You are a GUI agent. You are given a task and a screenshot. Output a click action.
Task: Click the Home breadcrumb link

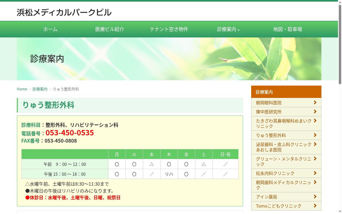22,89
